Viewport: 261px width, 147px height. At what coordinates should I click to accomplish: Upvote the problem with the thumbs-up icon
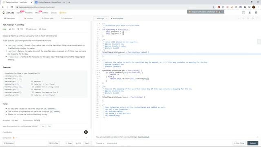pos(10,29)
